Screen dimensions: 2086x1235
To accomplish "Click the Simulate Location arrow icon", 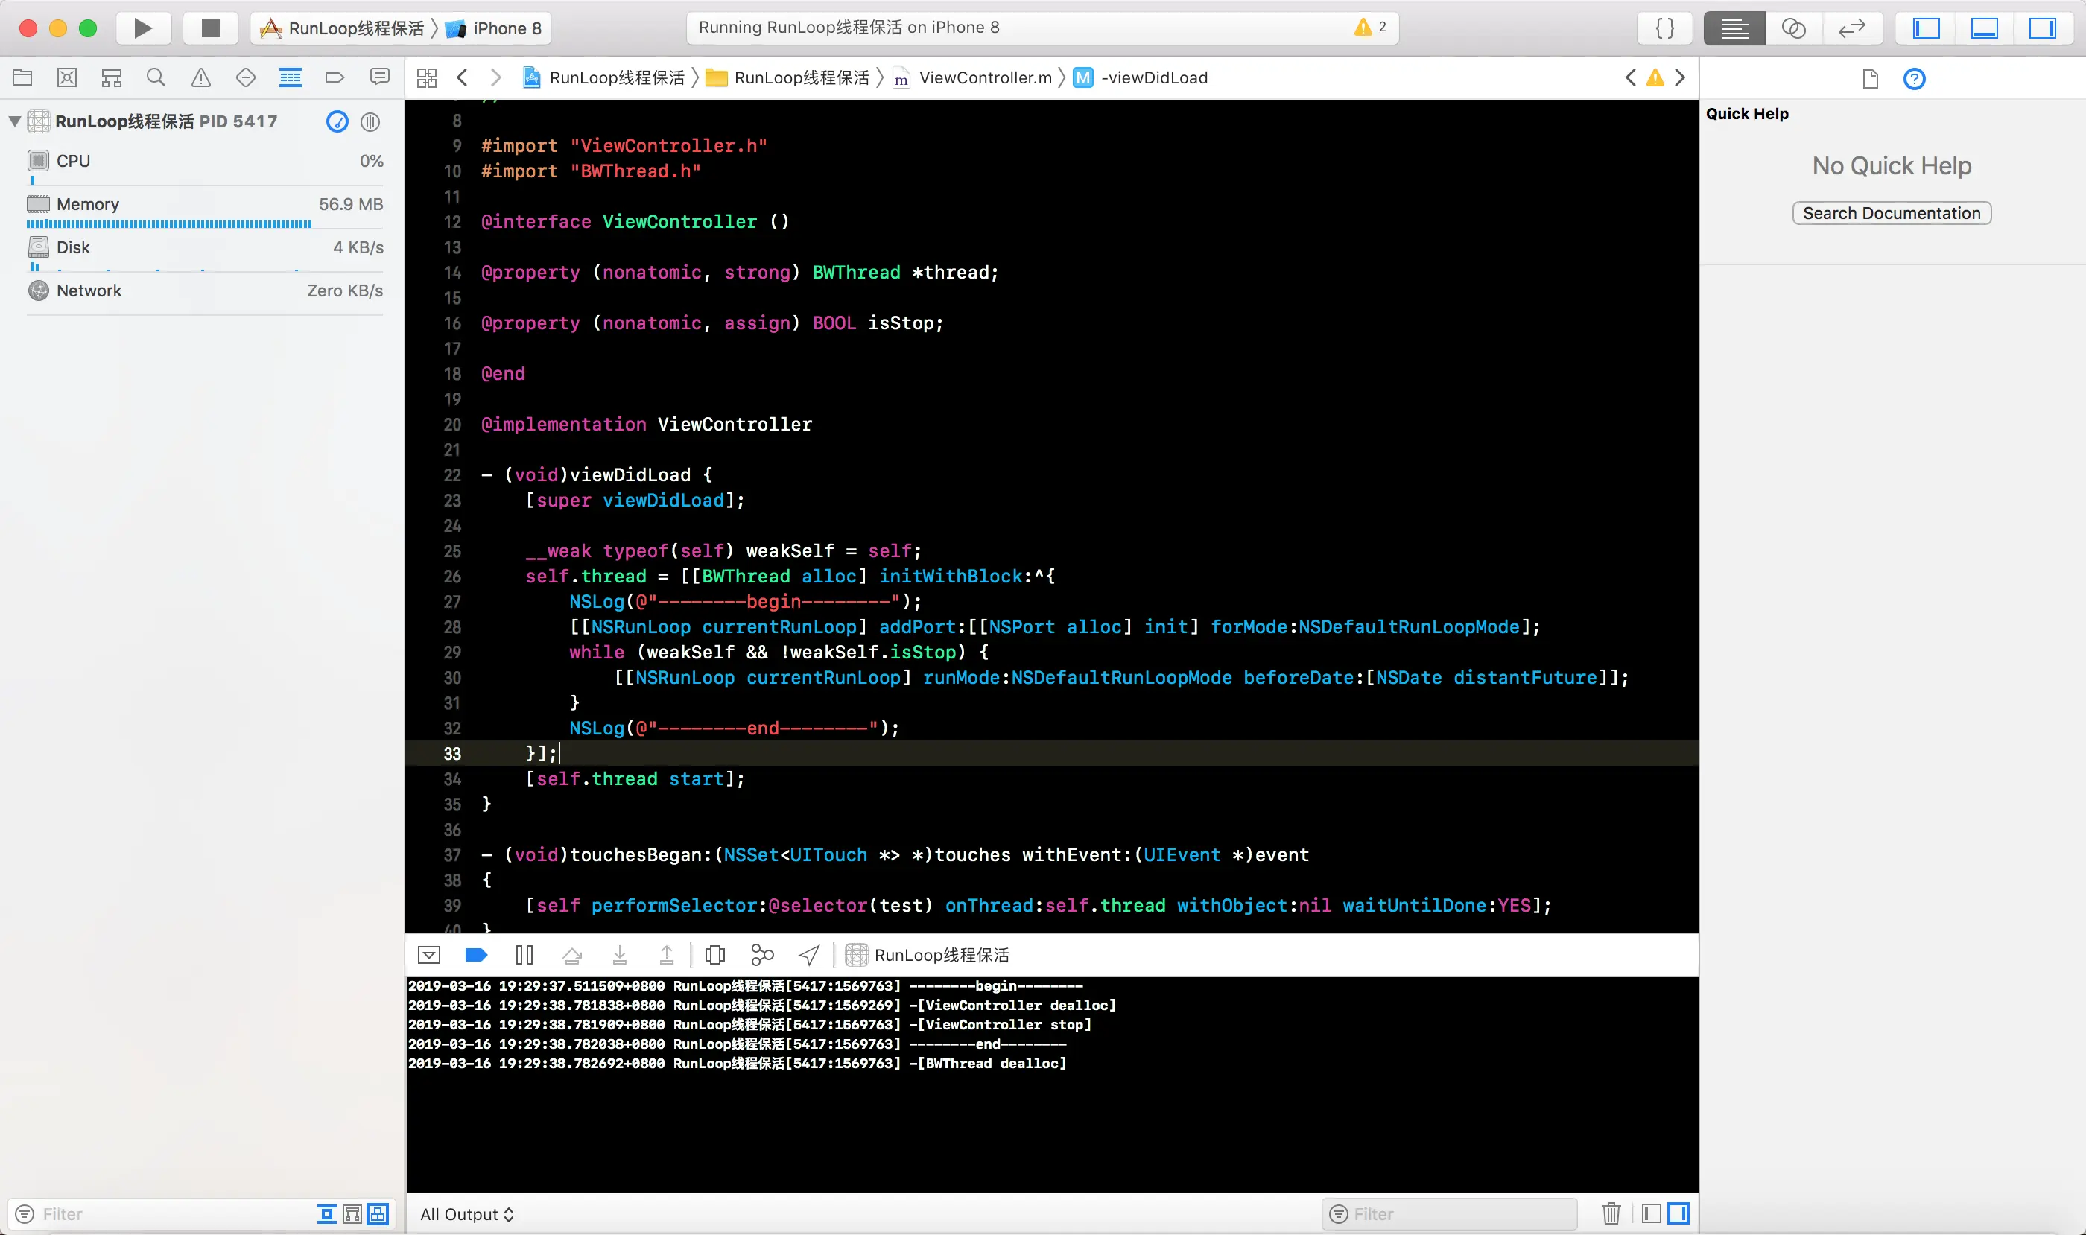I will pyautogui.click(x=808, y=954).
